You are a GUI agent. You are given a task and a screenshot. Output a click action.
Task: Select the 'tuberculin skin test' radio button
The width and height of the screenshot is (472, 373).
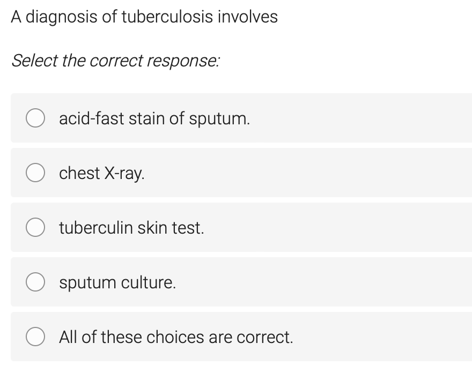[35, 227]
